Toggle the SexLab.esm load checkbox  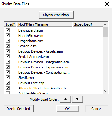pos(7,46)
